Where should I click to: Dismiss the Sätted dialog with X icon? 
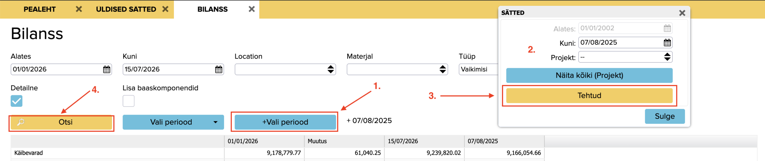[x=682, y=13]
